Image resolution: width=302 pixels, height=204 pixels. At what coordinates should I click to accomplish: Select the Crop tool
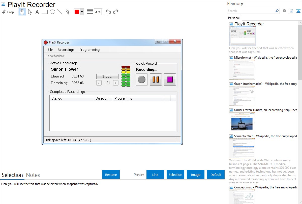click(x=8, y=12)
